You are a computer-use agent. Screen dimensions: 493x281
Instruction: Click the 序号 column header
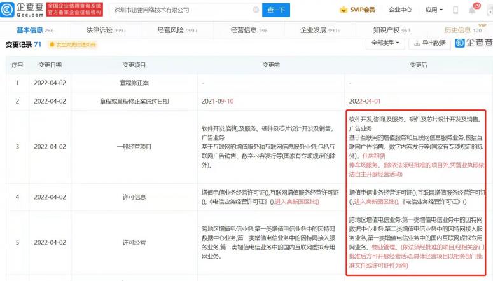coord(17,65)
